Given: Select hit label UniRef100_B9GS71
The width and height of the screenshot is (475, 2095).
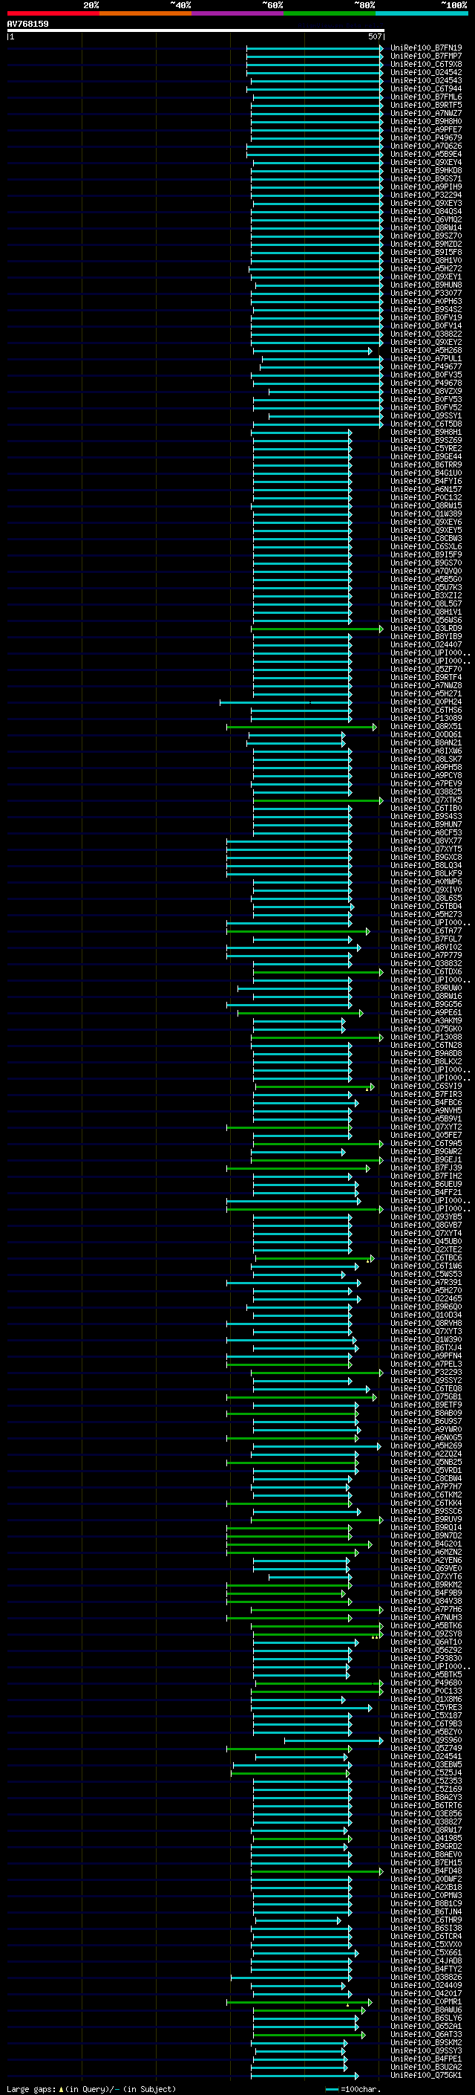Looking at the screenshot, I should click(426, 179).
